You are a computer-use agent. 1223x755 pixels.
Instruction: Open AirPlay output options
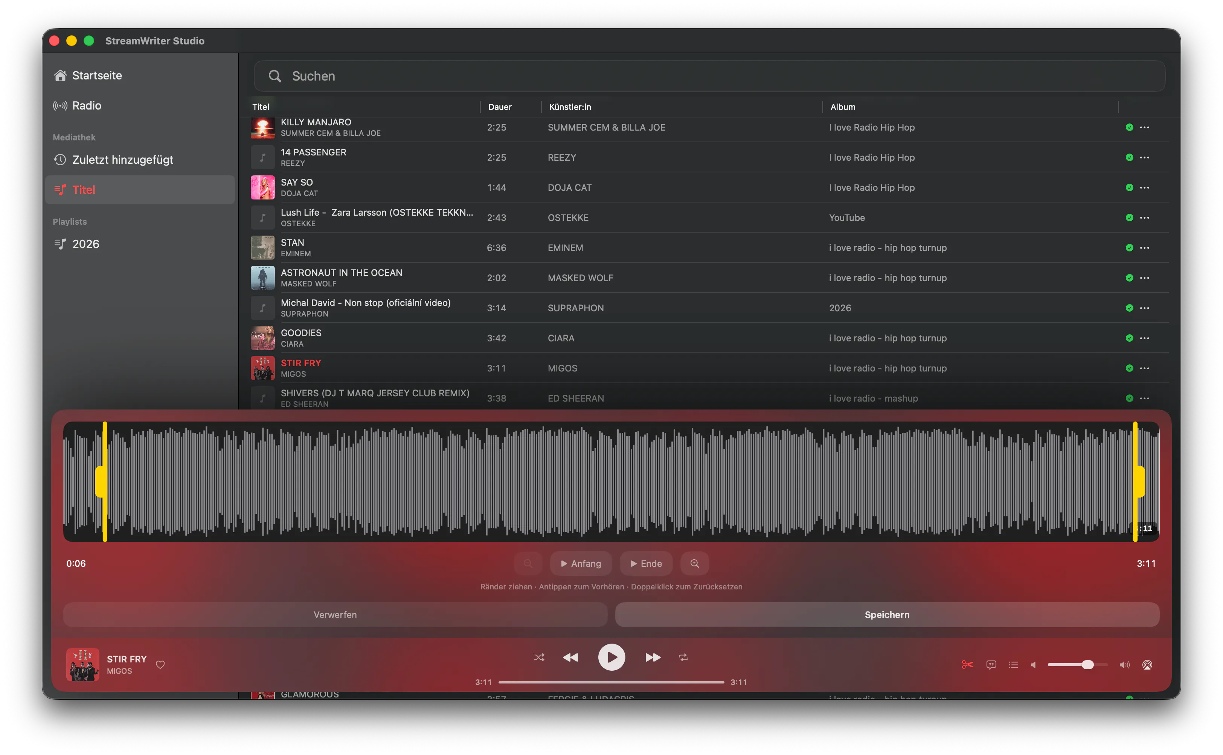coord(1148,665)
